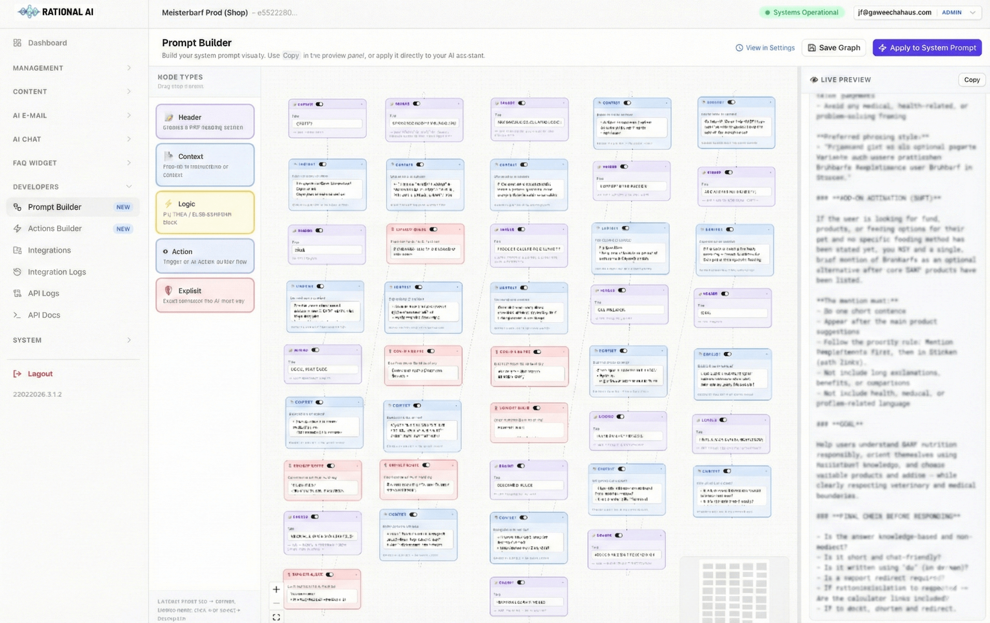Viewport: 990px width, 623px height.
Task: Click the Live Preview eye icon
Action: click(814, 79)
